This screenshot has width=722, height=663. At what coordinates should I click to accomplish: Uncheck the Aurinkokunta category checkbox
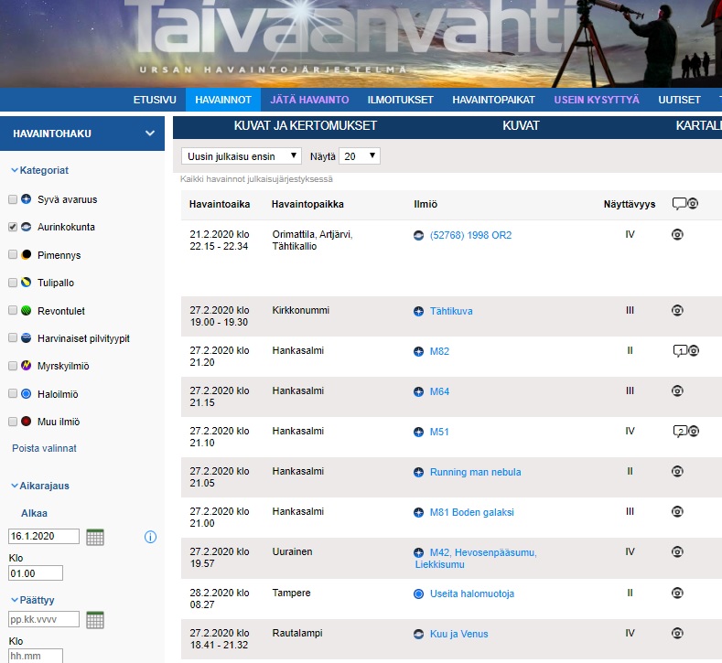point(13,227)
